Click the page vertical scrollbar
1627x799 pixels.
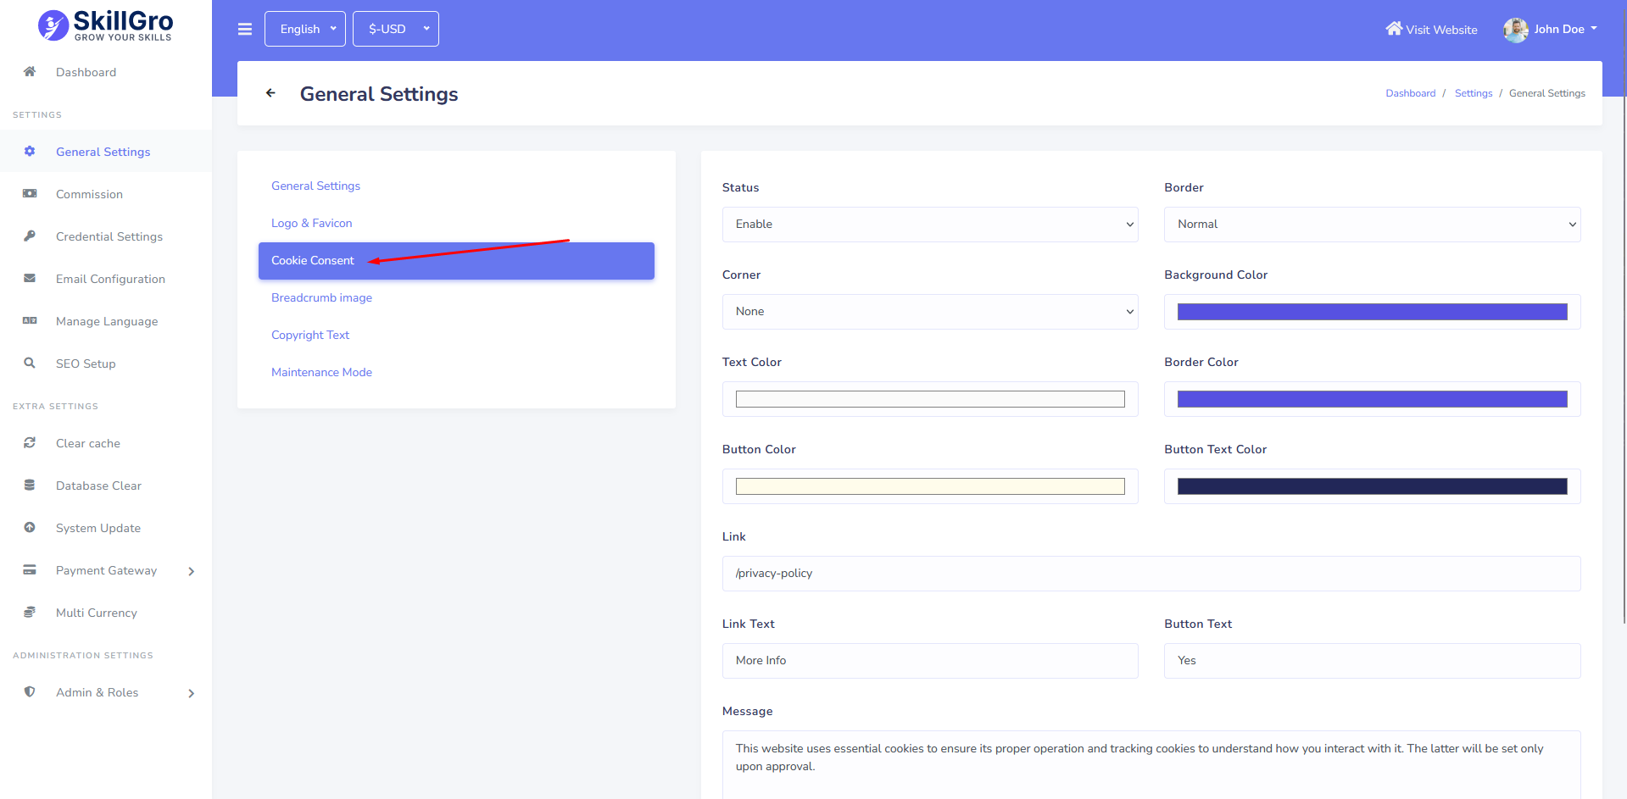(1624, 312)
